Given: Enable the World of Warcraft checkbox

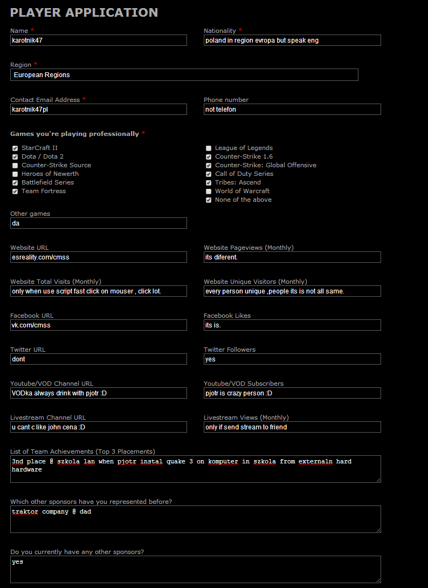Looking at the screenshot, I should click(209, 191).
